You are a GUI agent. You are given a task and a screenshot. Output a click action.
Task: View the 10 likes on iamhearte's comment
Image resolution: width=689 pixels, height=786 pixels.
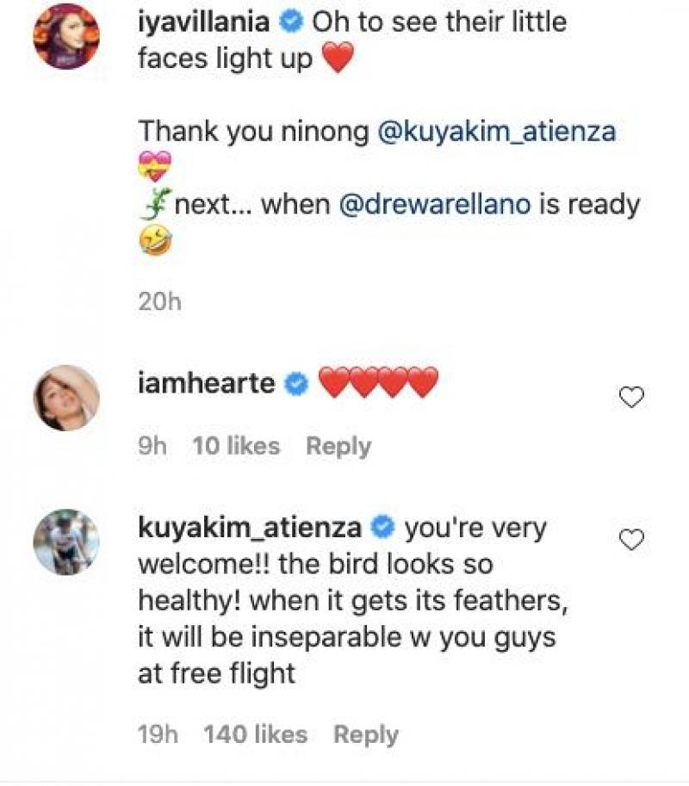(x=238, y=446)
